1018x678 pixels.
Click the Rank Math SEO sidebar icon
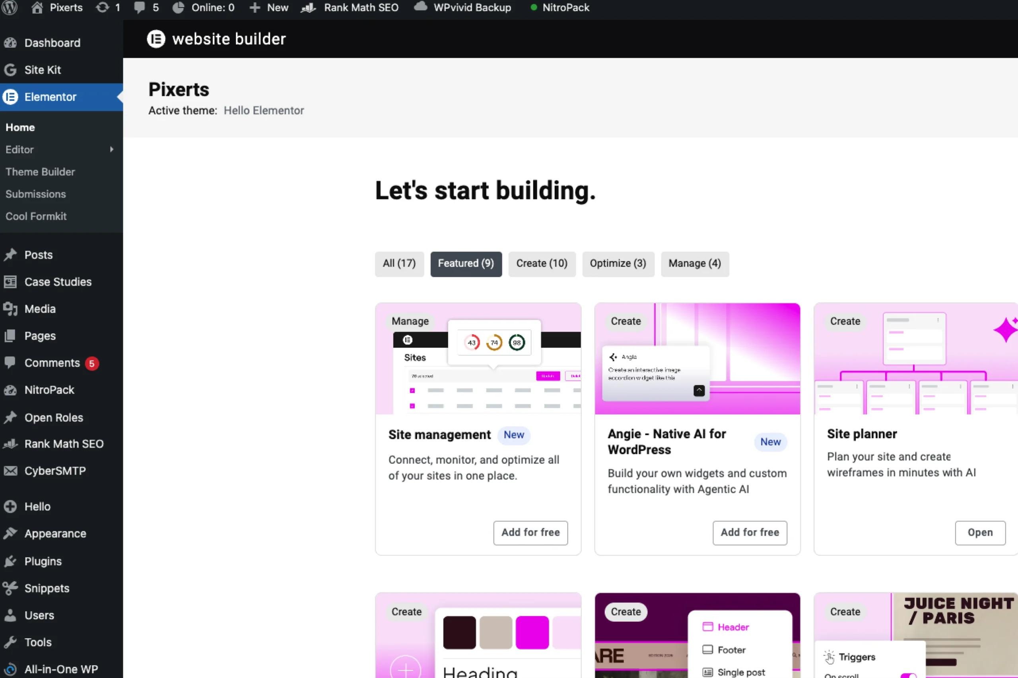[10, 444]
